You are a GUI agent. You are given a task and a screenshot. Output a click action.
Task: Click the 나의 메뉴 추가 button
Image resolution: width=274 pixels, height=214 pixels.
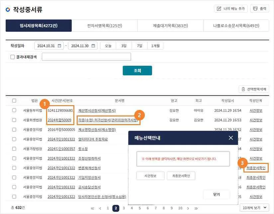(231, 9)
